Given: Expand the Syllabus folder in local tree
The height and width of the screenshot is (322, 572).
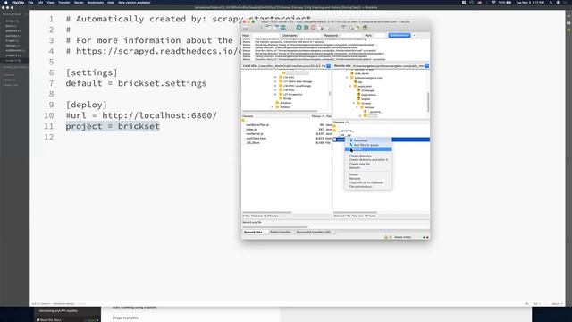Looking at the screenshot, I should tap(272, 107).
